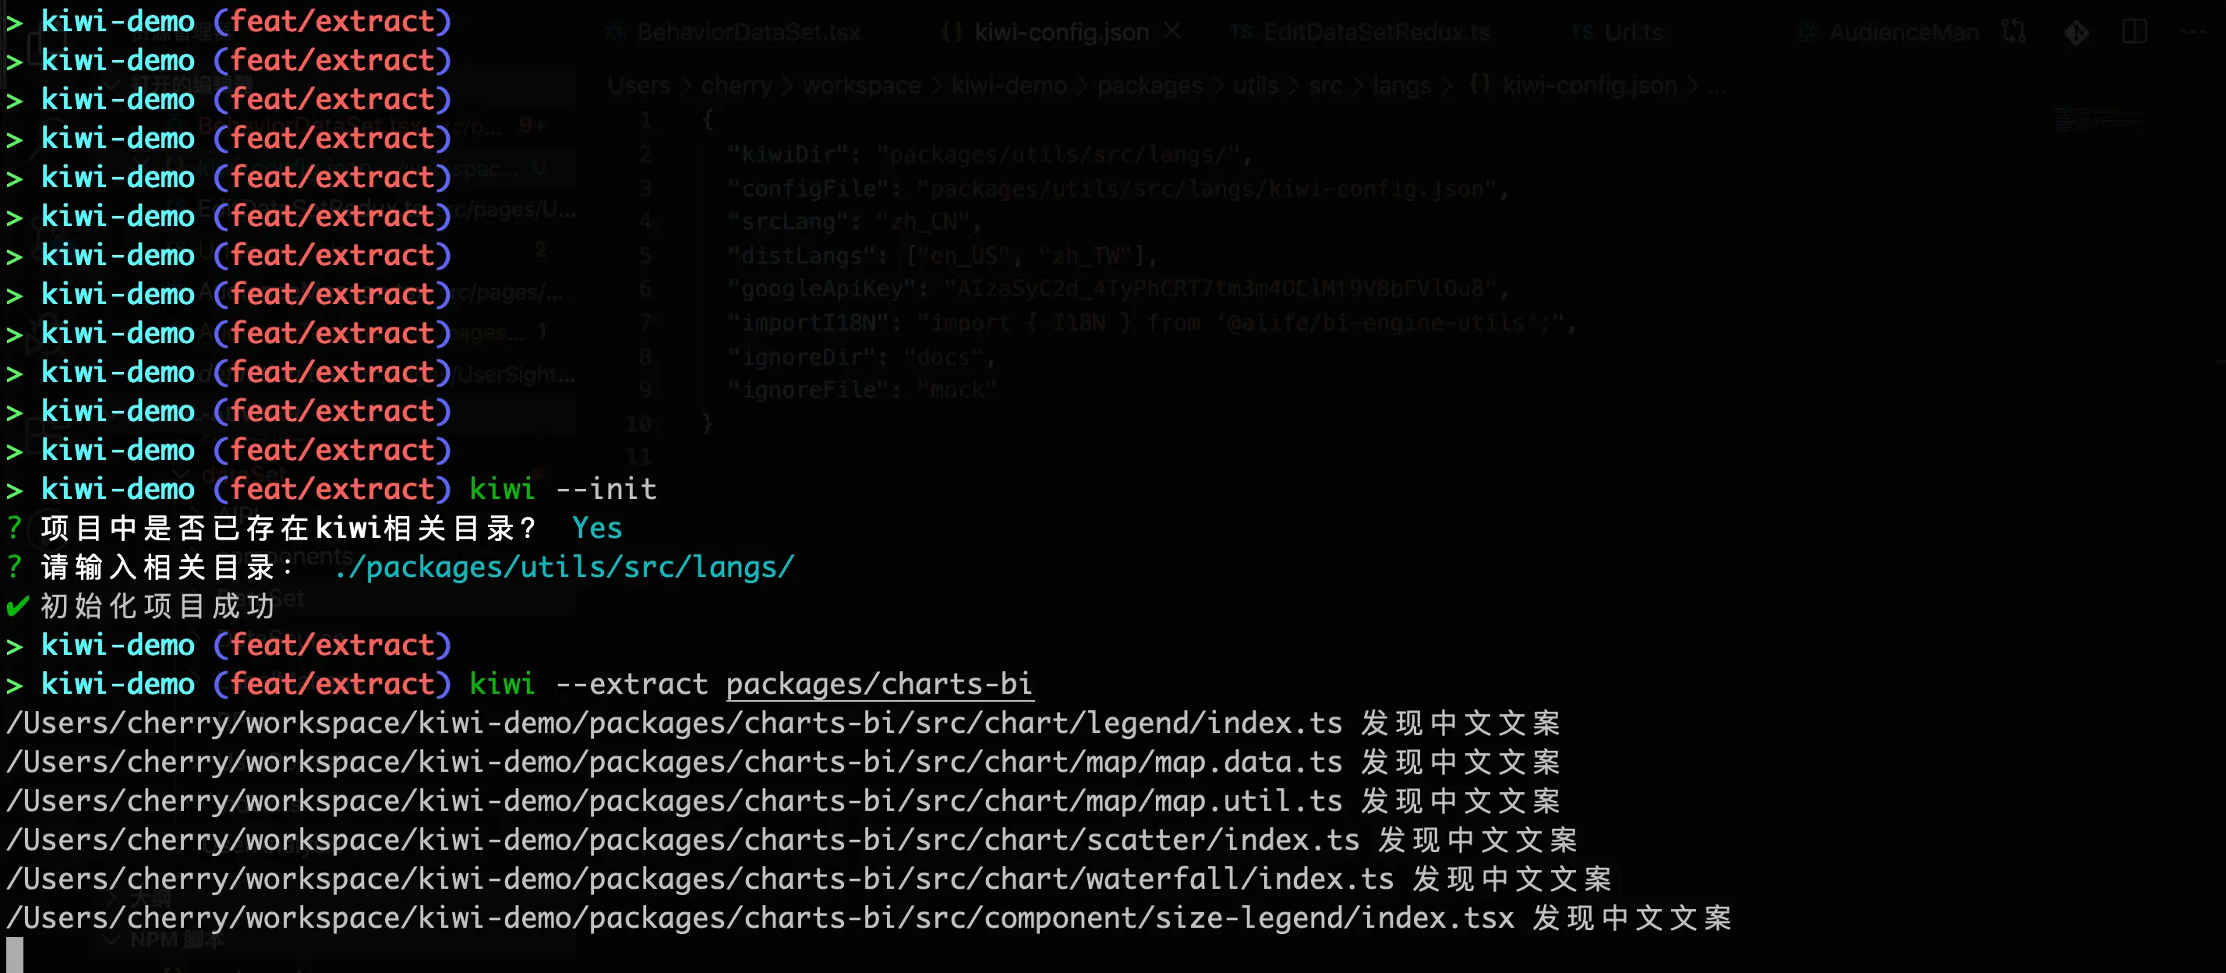
Task: Click the compare changes icon in editor toolbar
Action: (x=2013, y=33)
